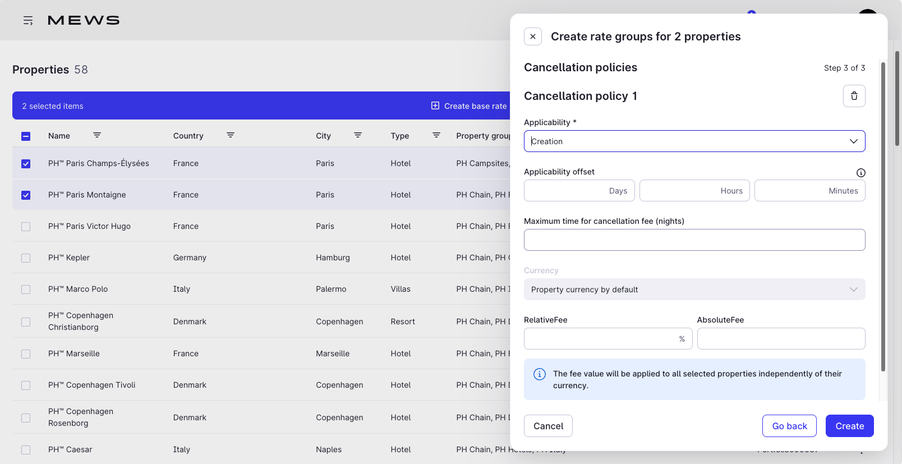Click the Type column header

coord(400,136)
